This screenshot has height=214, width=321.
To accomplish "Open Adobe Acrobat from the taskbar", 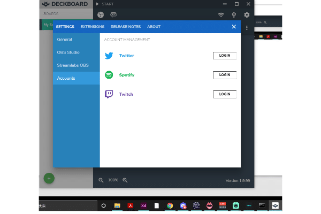I will (131, 205).
